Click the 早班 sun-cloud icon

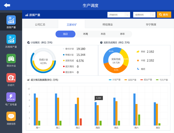[138, 52]
